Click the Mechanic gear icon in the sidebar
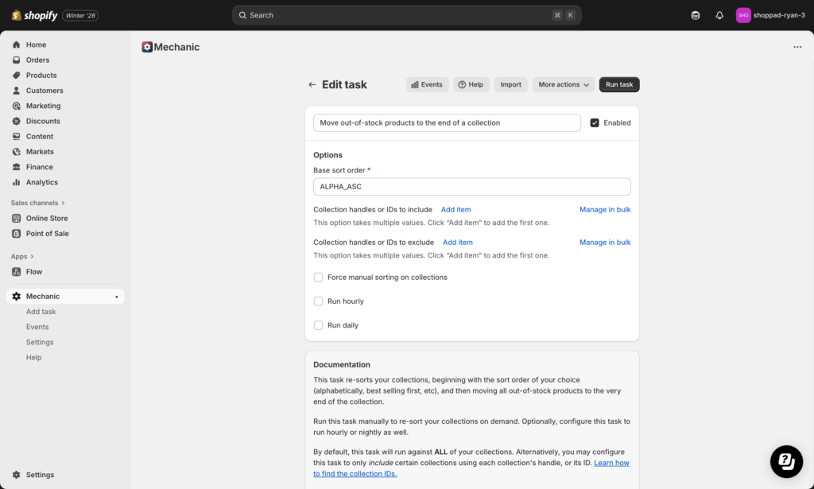This screenshot has height=489, width=814. (x=16, y=297)
